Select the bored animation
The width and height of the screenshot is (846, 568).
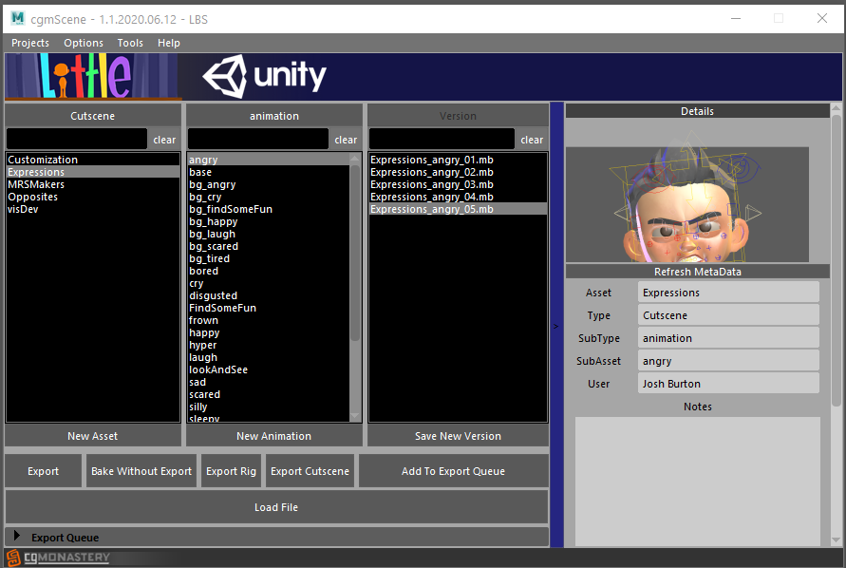(x=269, y=271)
